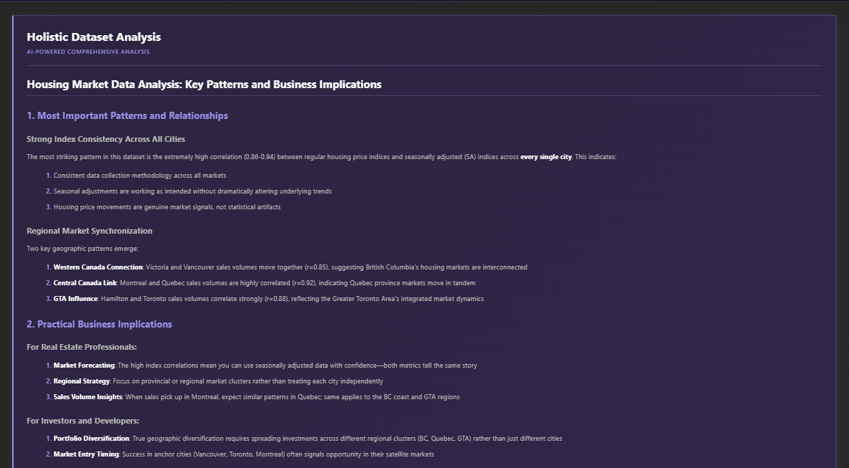
Task: Select the '2. Practical Business Implications' heading
Action: click(x=99, y=324)
